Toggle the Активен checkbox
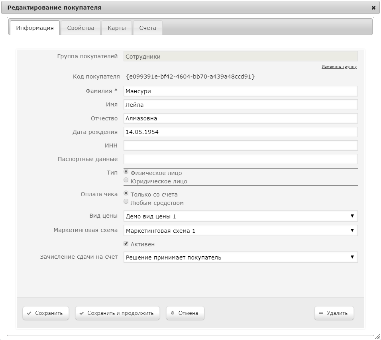This screenshot has width=381, height=340. (126, 244)
